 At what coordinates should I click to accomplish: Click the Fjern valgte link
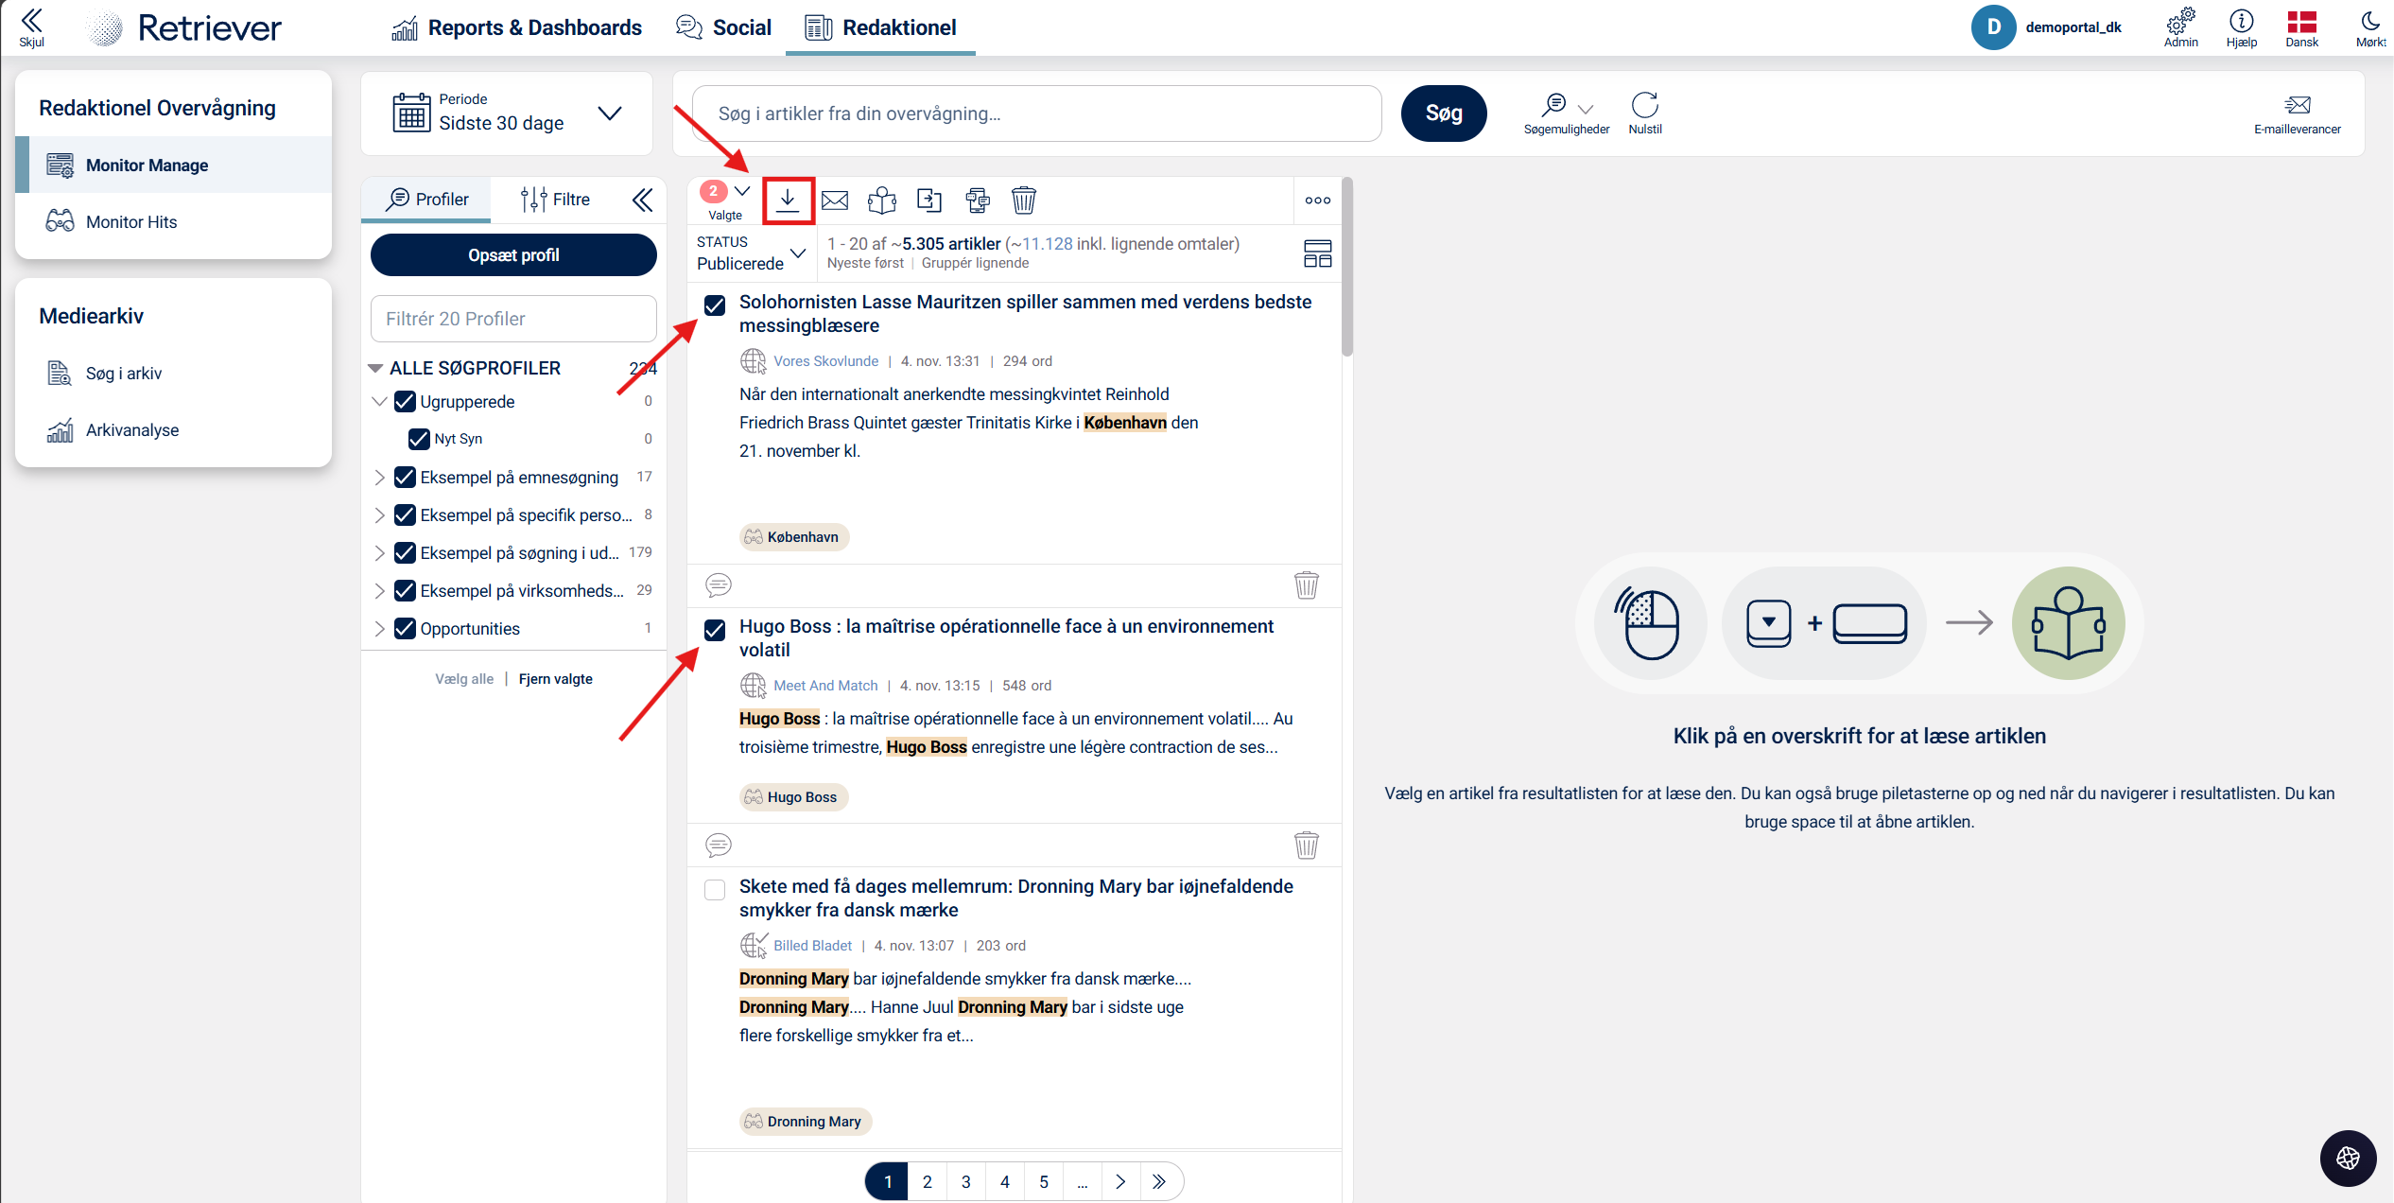tap(555, 679)
